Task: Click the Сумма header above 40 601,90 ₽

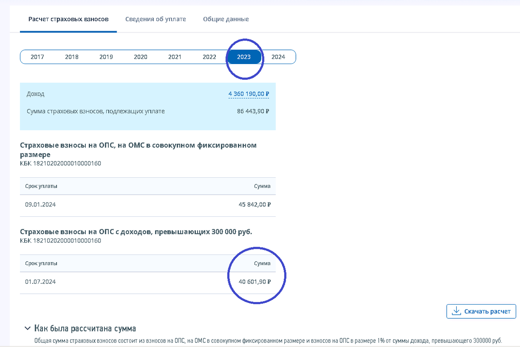Action: point(262,263)
